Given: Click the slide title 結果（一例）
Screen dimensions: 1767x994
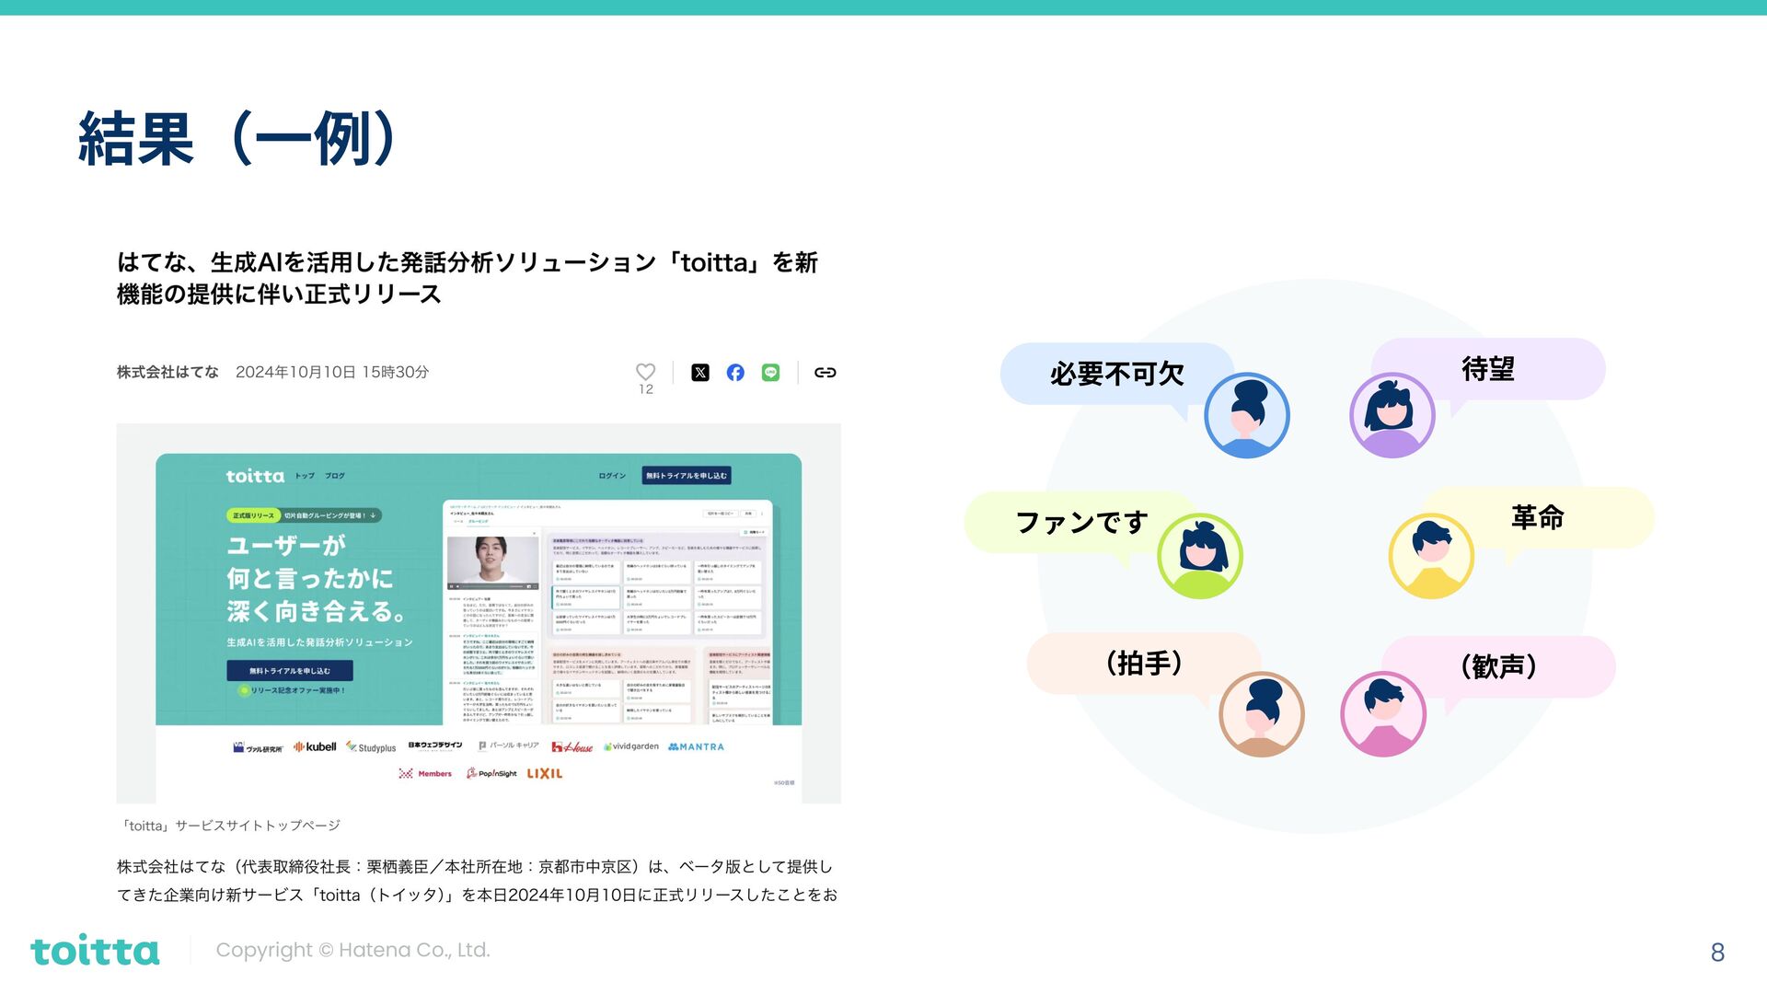Looking at the screenshot, I should pyautogui.click(x=239, y=139).
